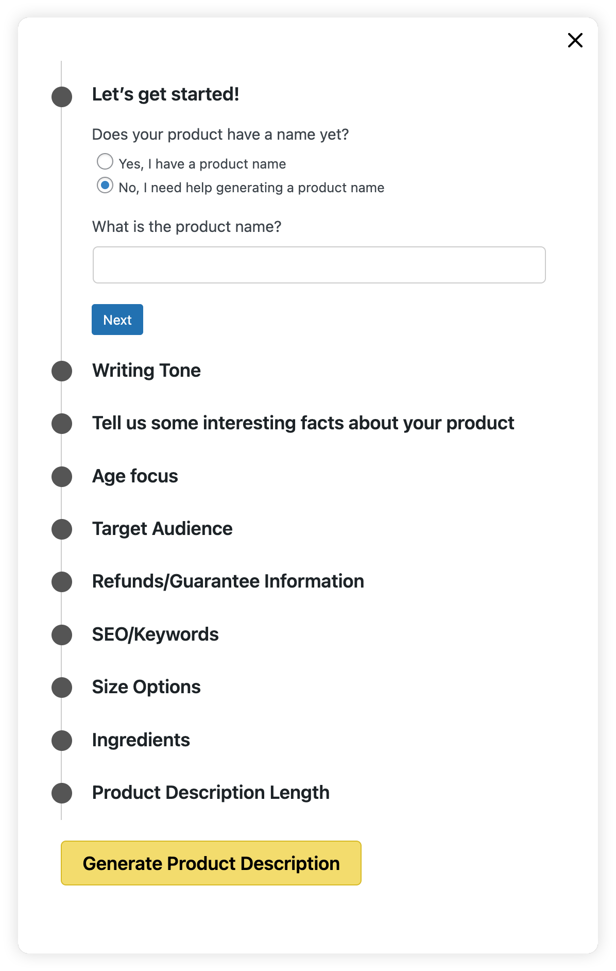
Task: Click the step indicator dot beside Target Audience
Action: (62, 529)
